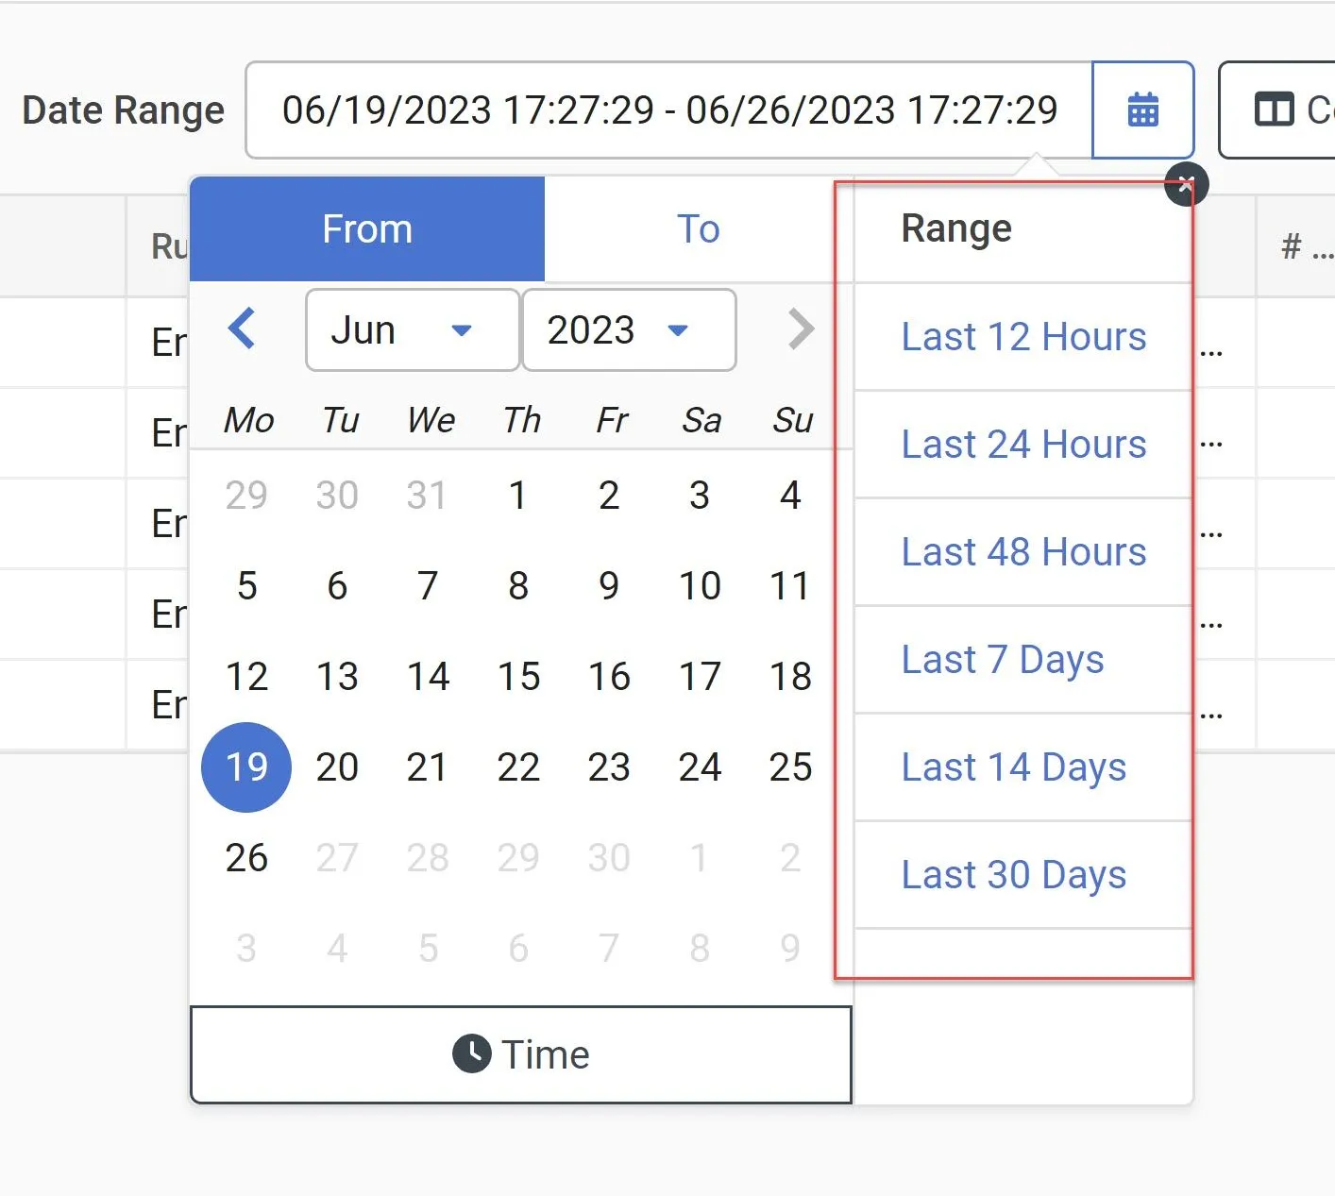Viewport: 1335px width, 1196px height.
Task: Pick May 31 in calendar
Action: tap(428, 496)
